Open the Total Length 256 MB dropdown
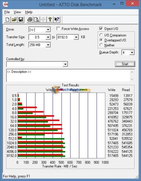Viewport: 141px width, 181px height. point(48,45)
